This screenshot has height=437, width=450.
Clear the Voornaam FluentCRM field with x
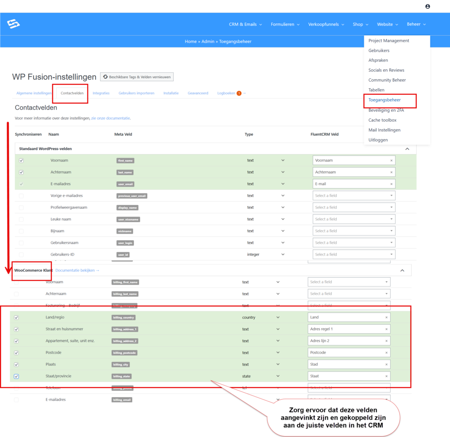coord(391,160)
